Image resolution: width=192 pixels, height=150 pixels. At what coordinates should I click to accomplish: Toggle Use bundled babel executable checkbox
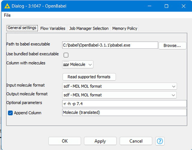coord(66,55)
